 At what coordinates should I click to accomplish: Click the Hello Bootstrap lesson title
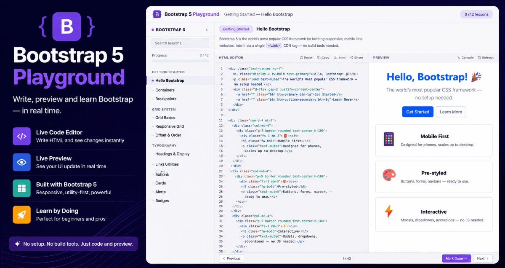273,29
